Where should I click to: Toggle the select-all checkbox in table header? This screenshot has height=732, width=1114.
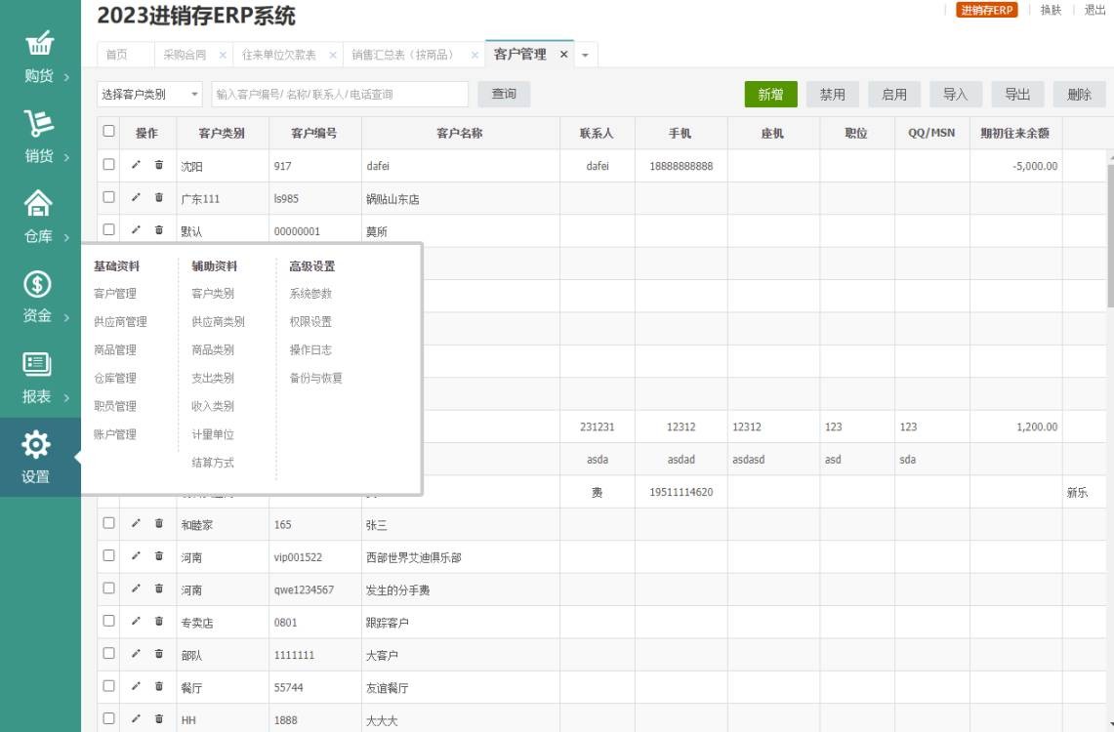pos(109,132)
